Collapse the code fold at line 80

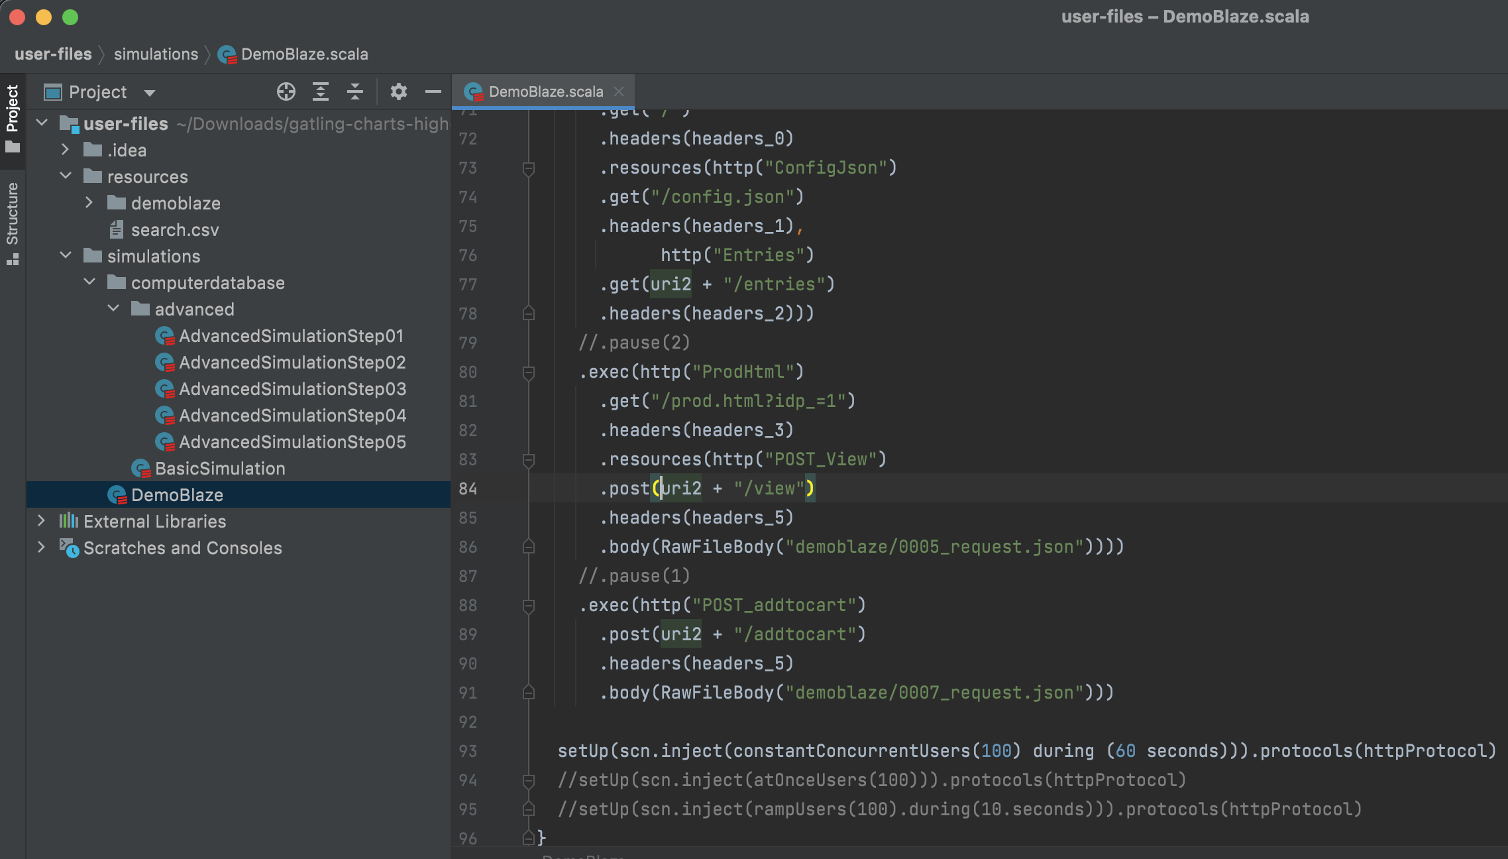pos(528,372)
